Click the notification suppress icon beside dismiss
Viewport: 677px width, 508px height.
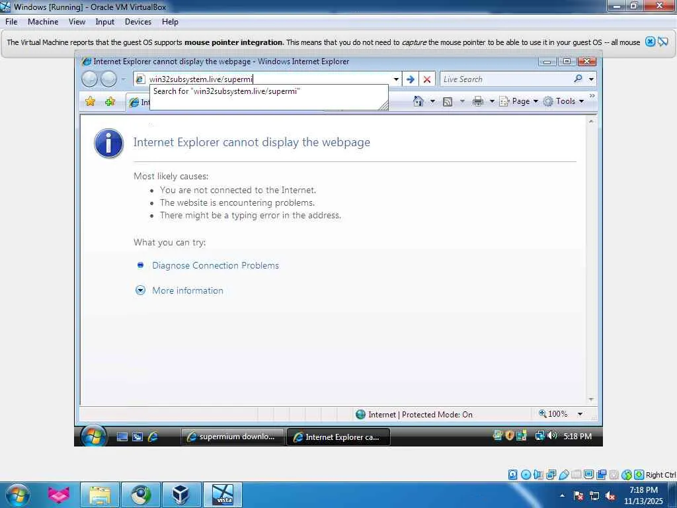click(x=662, y=42)
